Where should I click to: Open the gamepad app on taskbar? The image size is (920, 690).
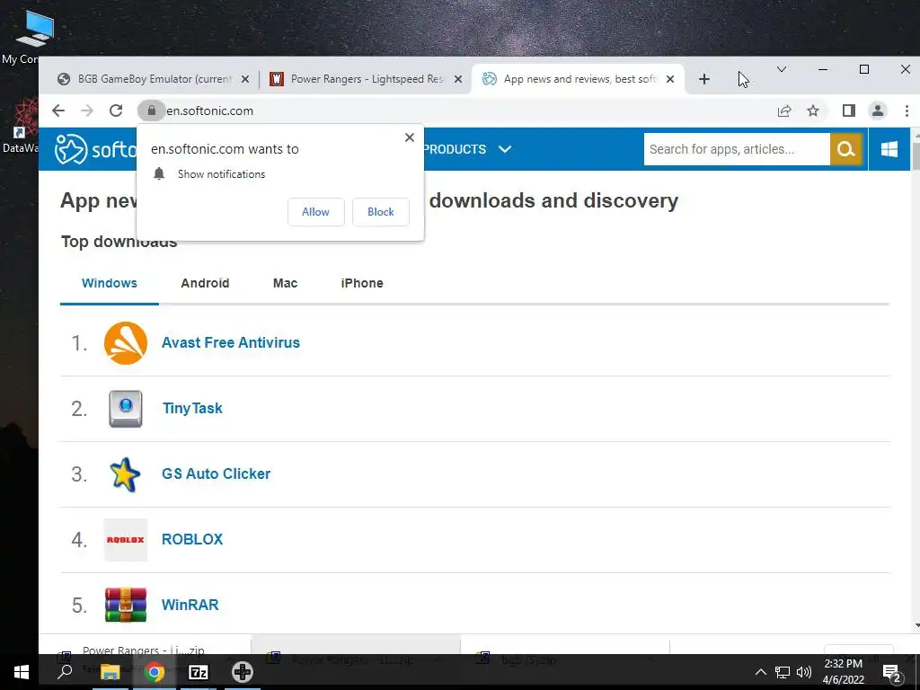pos(243,672)
